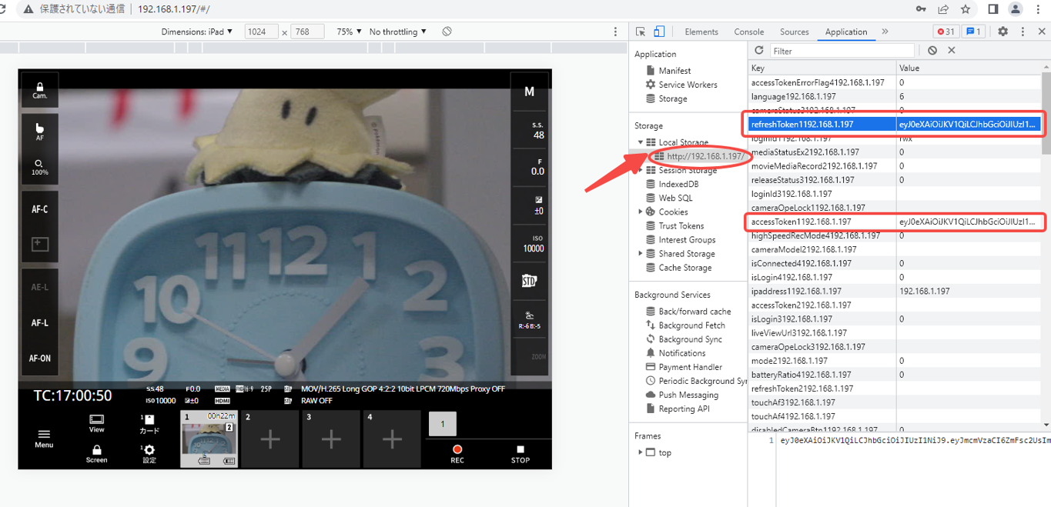Toggle the AE-L exposure lock

pos(40,287)
